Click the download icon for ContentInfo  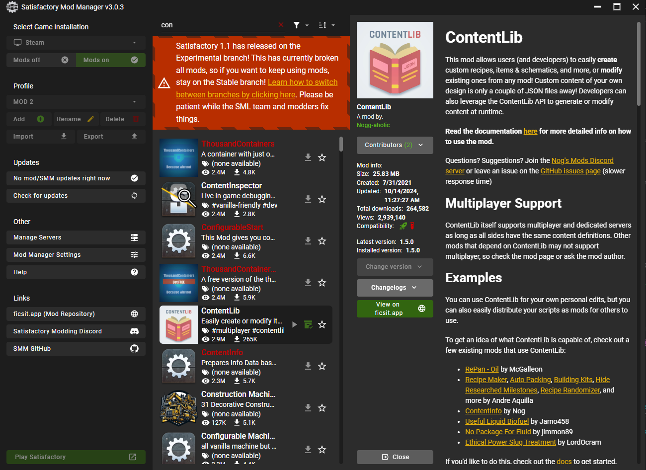point(308,366)
